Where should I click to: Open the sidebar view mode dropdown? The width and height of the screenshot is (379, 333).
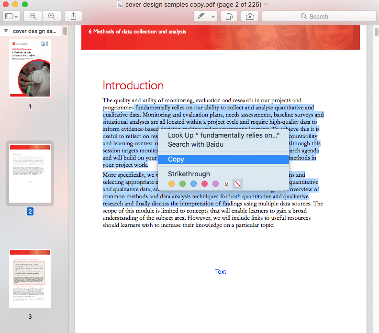pos(11,16)
